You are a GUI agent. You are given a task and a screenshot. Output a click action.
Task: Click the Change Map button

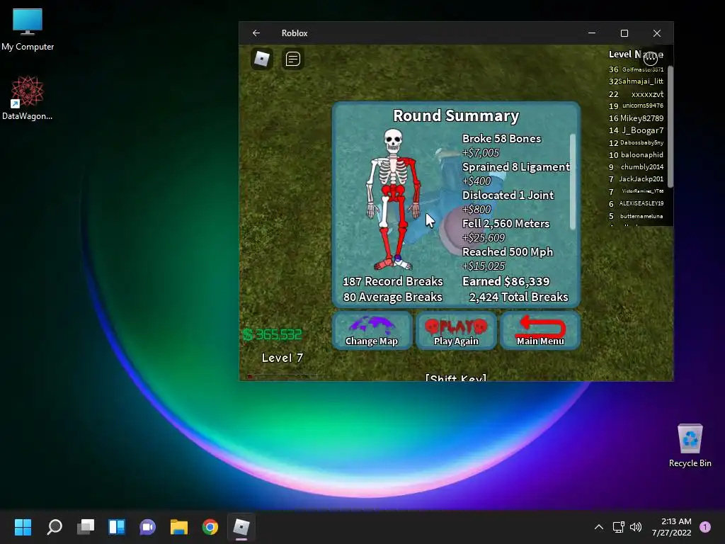pyautogui.click(x=372, y=330)
